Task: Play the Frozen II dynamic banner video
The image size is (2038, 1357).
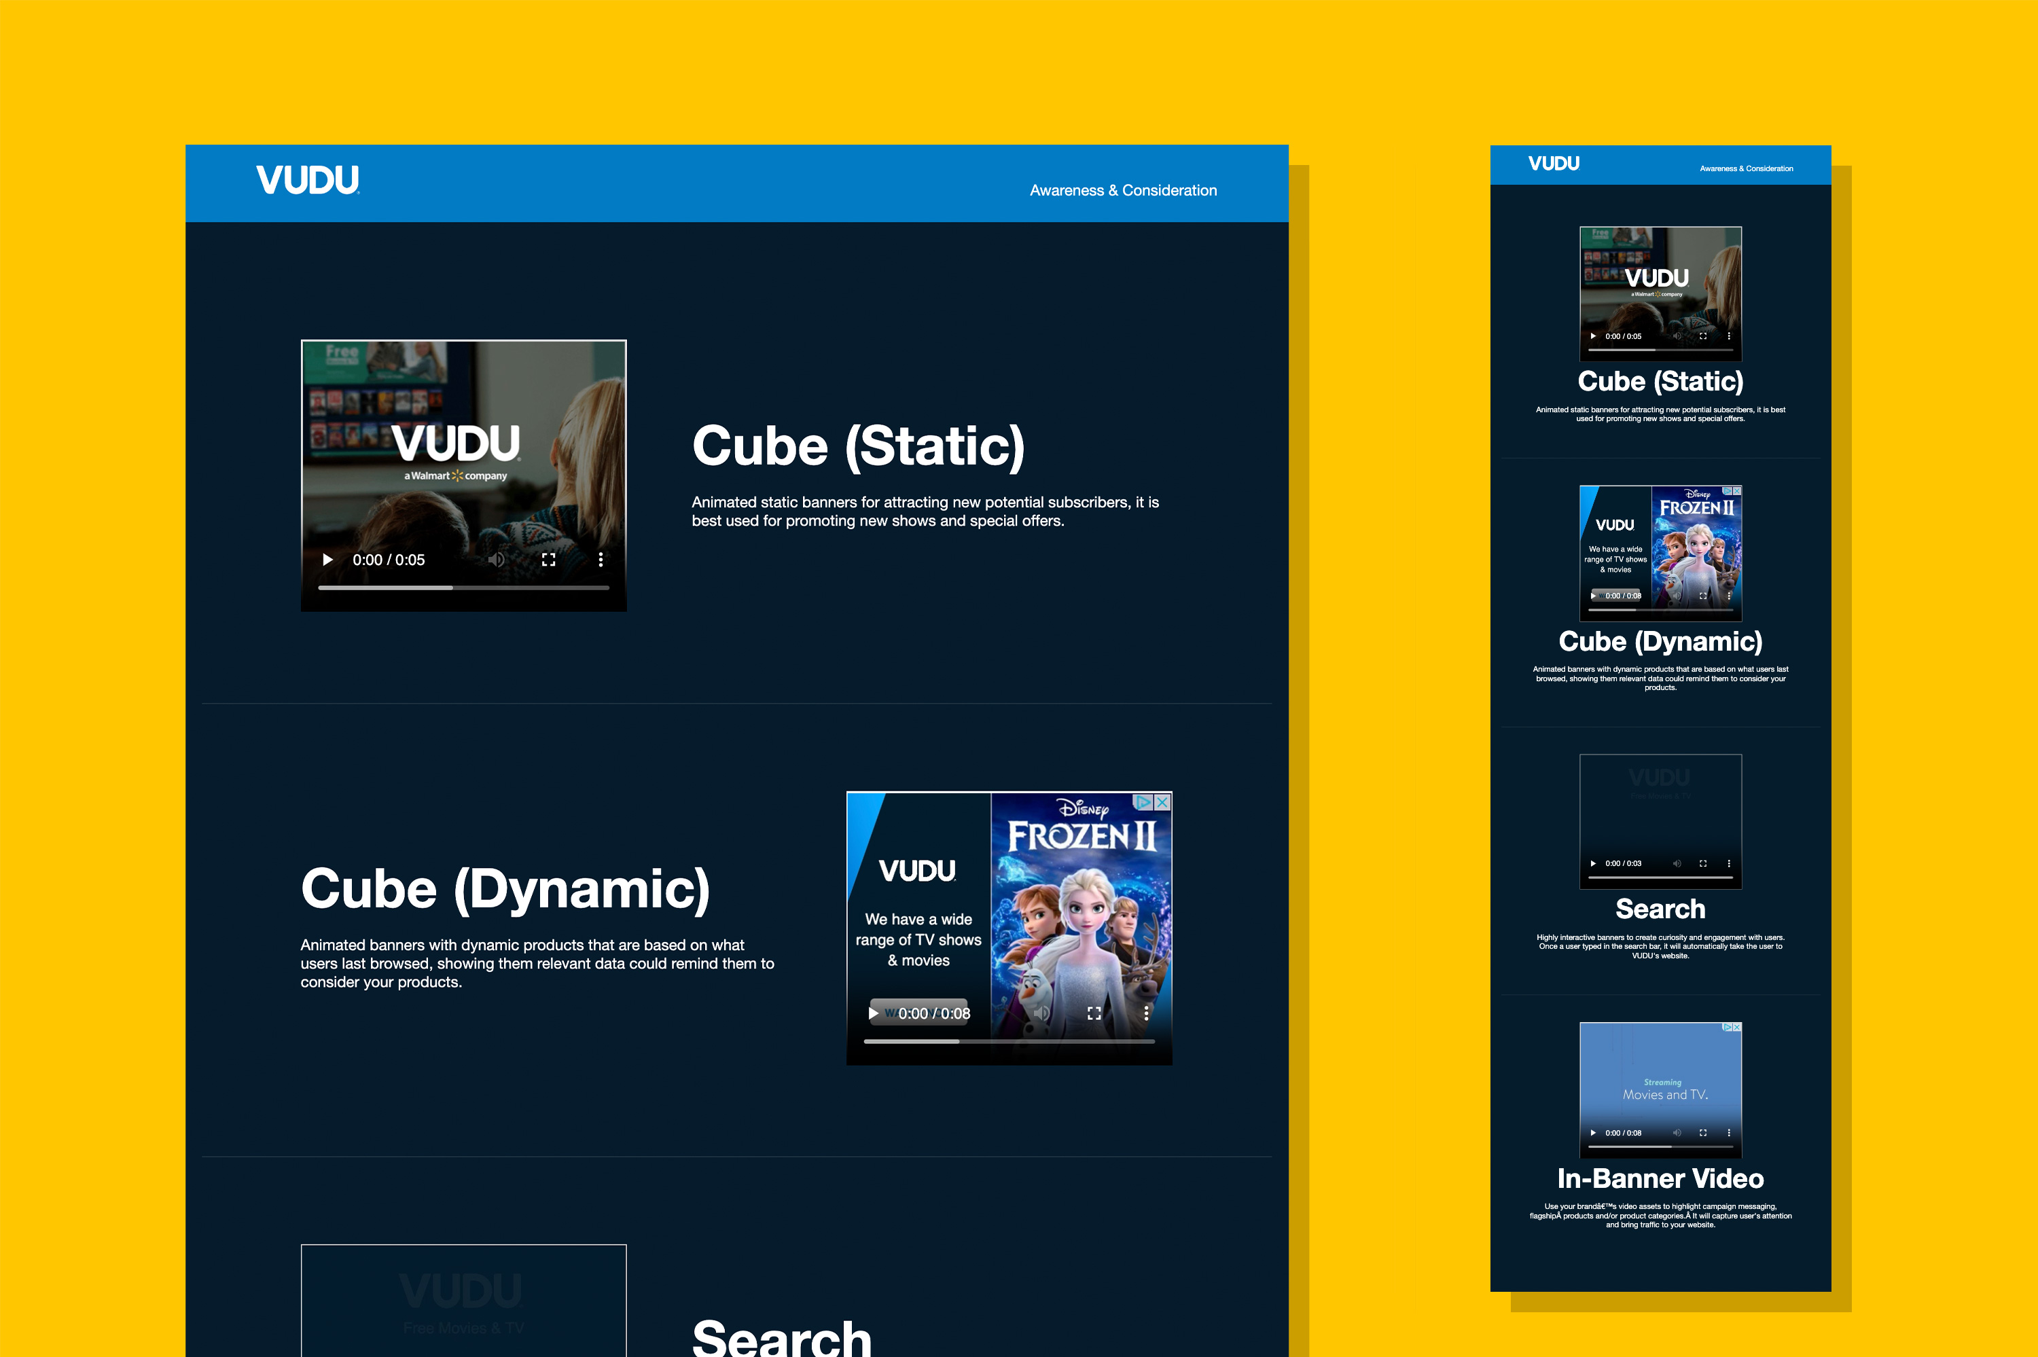Action: (x=873, y=1013)
